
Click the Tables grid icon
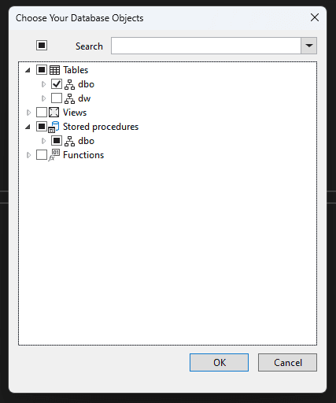pos(54,70)
